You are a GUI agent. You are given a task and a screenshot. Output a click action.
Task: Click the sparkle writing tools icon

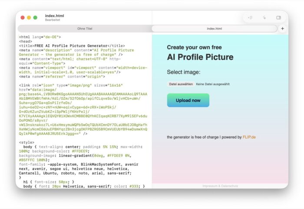pyautogui.click(x=264, y=18)
